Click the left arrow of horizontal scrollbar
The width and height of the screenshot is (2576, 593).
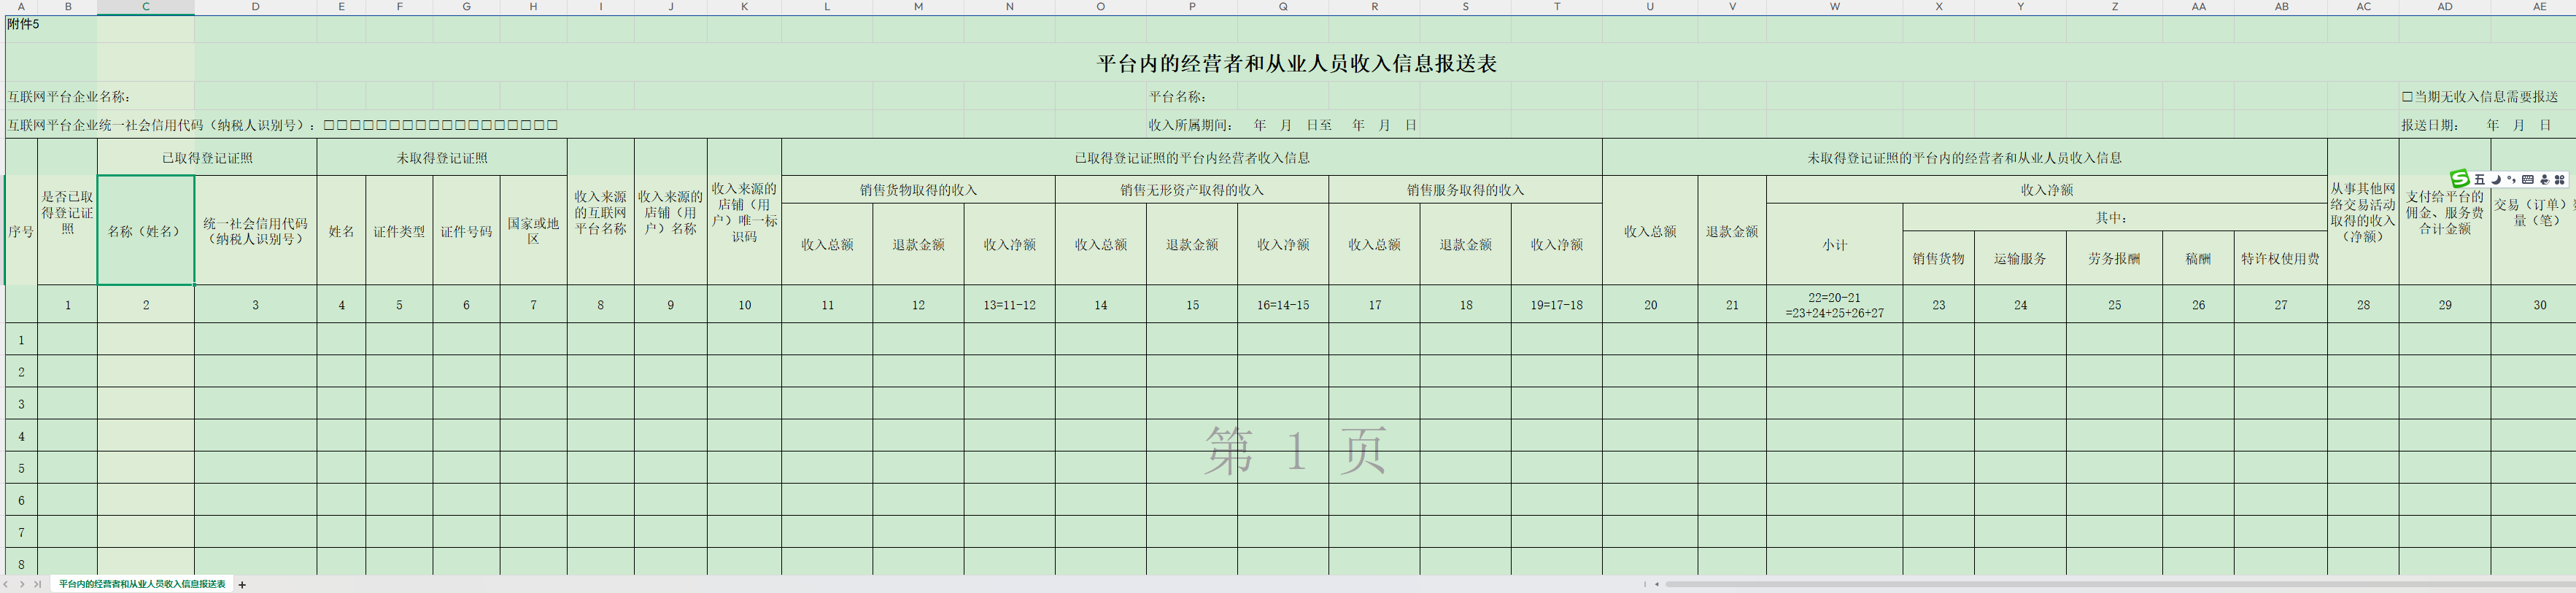[1657, 584]
